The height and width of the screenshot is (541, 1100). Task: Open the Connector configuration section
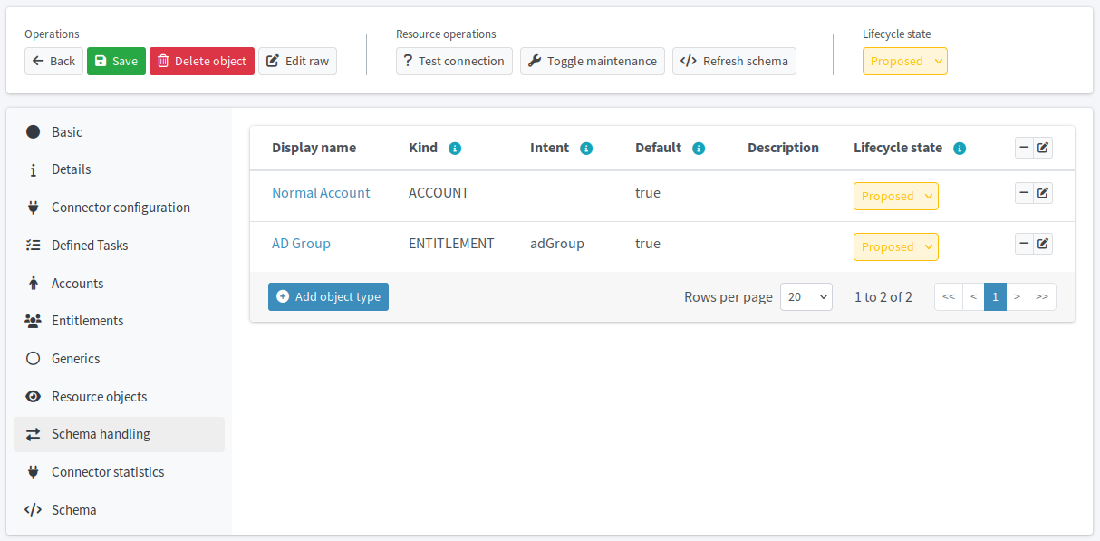120,207
